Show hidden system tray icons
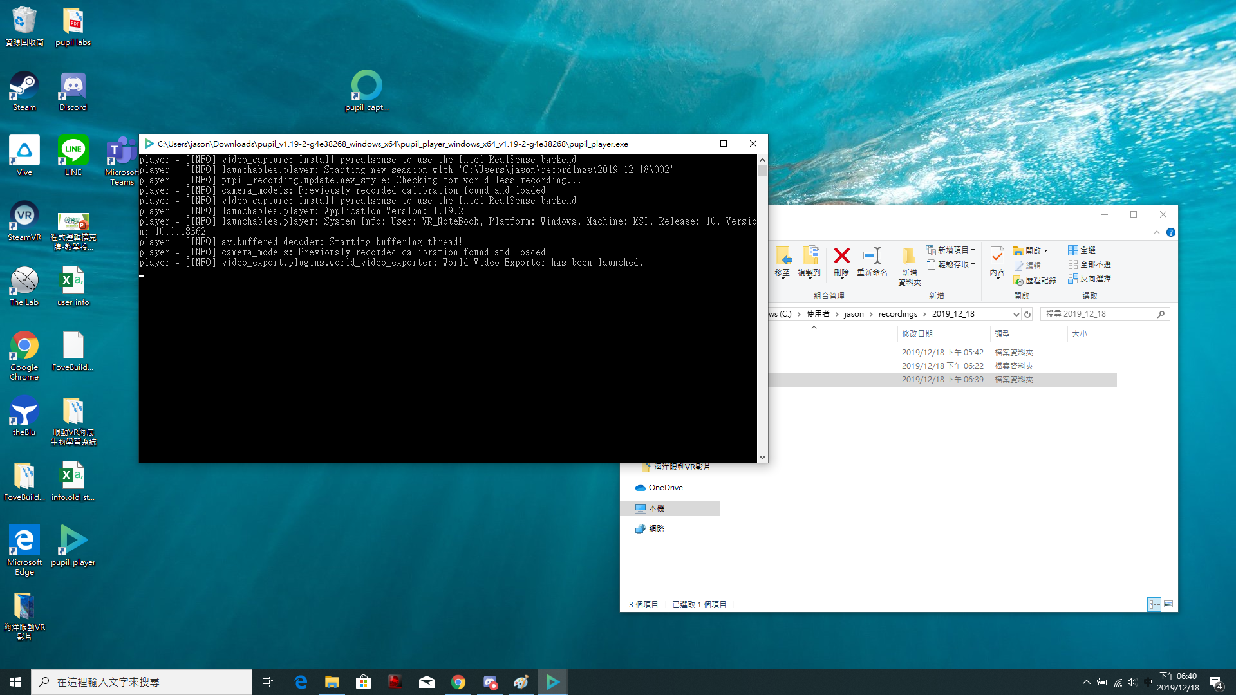1236x695 pixels. pyautogui.click(x=1087, y=682)
